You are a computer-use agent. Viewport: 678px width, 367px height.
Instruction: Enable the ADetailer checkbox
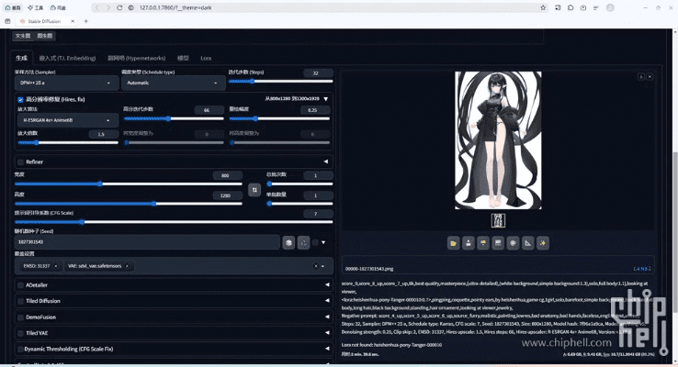click(x=20, y=285)
